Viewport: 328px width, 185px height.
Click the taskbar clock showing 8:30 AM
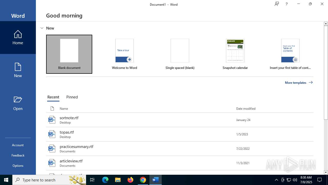coord(306,180)
